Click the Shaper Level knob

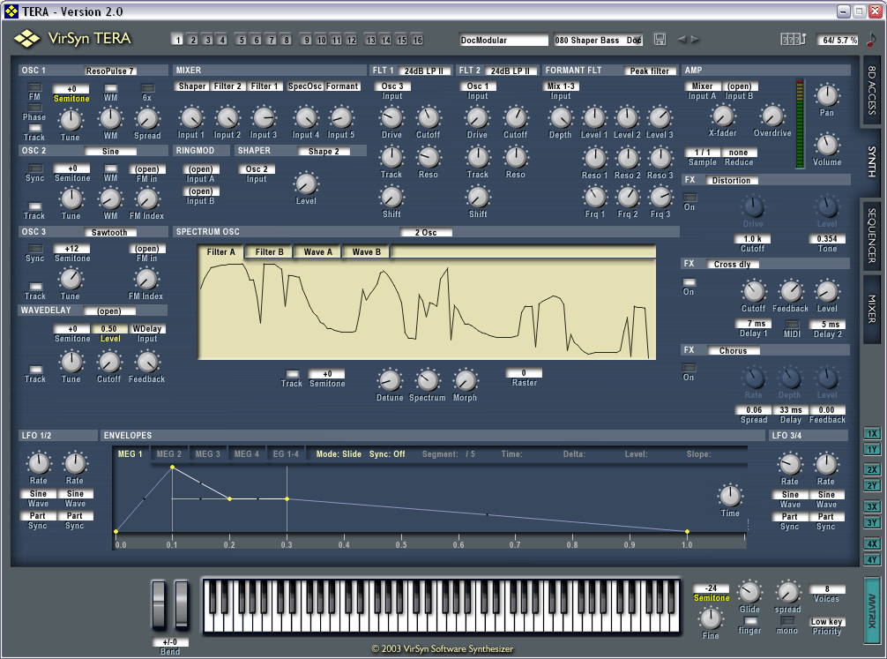coord(306,184)
